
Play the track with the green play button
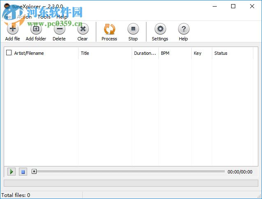coord(12,172)
